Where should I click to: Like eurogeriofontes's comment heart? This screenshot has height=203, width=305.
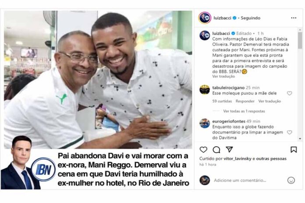click(x=289, y=132)
